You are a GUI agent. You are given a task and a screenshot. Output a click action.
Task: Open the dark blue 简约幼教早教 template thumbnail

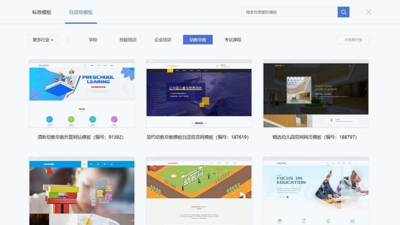pyautogui.click(x=199, y=93)
